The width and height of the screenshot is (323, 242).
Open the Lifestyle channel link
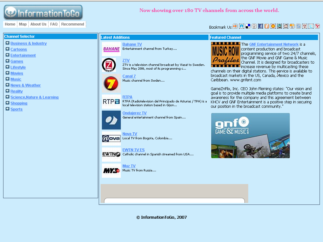coord(18,67)
